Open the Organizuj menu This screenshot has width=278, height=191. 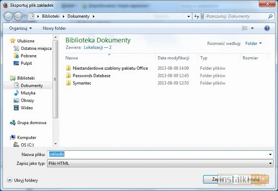[21, 28]
